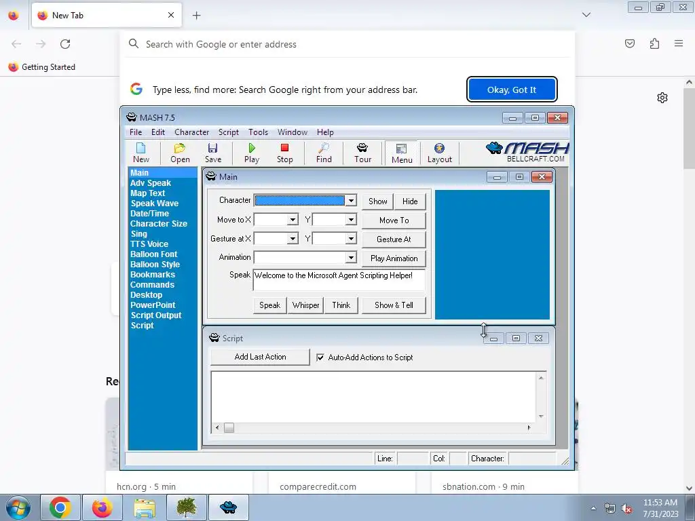The height and width of the screenshot is (521, 695).
Task: Click the Hide character button
Action: point(410,201)
